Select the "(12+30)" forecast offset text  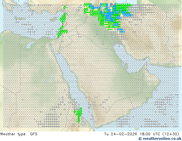click(x=171, y=134)
